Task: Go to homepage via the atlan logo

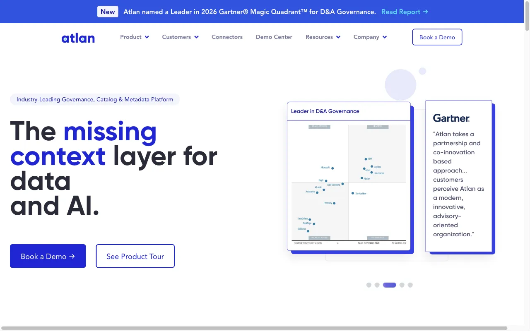Action: point(78,38)
